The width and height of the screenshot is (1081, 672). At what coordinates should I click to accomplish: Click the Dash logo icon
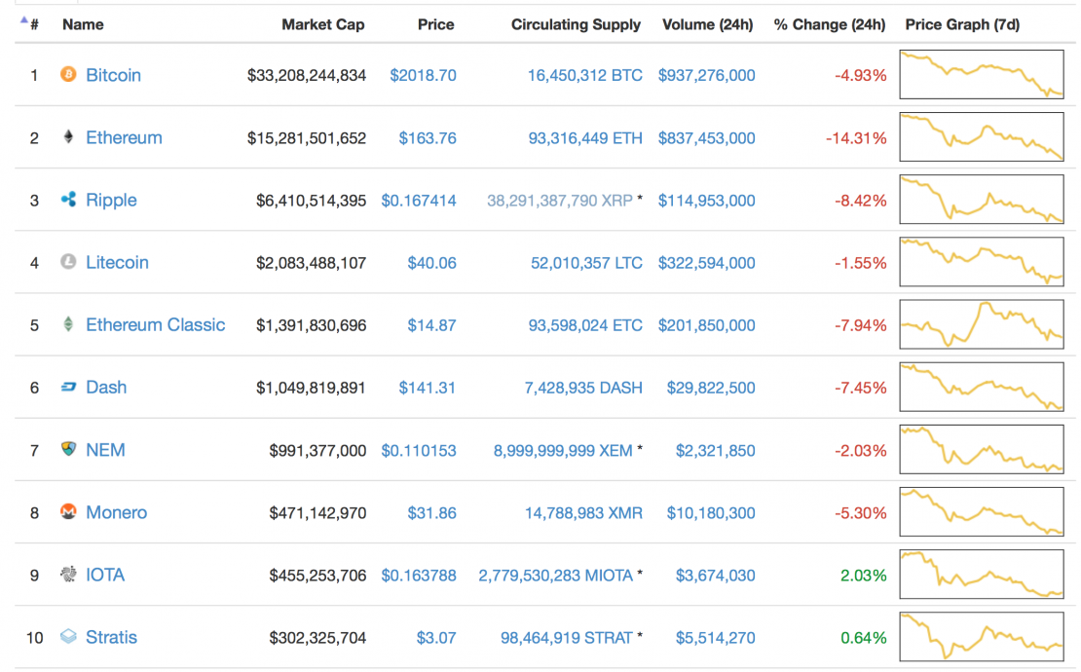tap(68, 388)
